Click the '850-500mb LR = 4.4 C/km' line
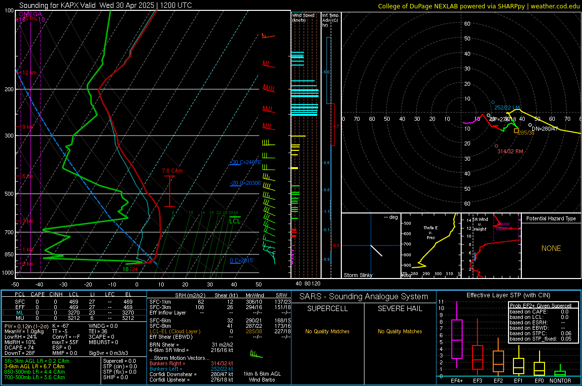The height and width of the screenshot is (386, 582). pyautogui.click(x=35, y=372)
